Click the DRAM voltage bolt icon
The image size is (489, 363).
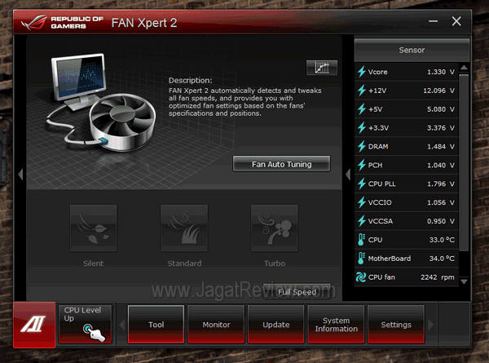(362, 146)
